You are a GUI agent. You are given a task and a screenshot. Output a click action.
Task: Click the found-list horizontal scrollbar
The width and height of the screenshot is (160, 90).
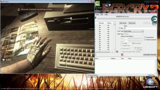[104, 52]
